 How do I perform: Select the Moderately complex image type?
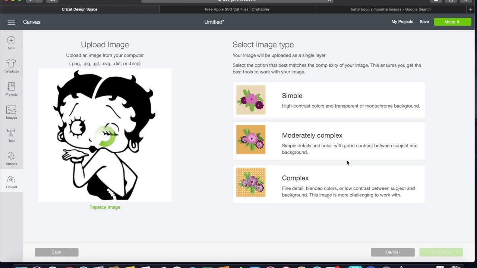point(329,141)
